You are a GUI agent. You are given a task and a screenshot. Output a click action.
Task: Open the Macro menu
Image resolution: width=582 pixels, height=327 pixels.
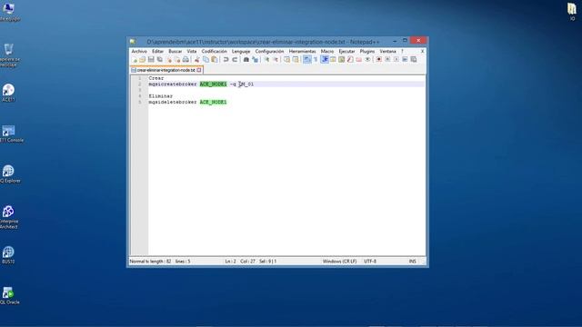327,51
